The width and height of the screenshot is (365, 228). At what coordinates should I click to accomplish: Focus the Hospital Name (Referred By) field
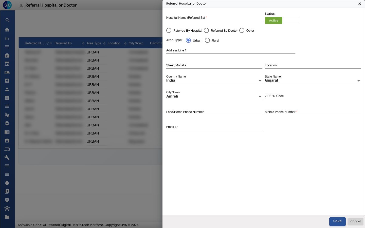(214, 18)
